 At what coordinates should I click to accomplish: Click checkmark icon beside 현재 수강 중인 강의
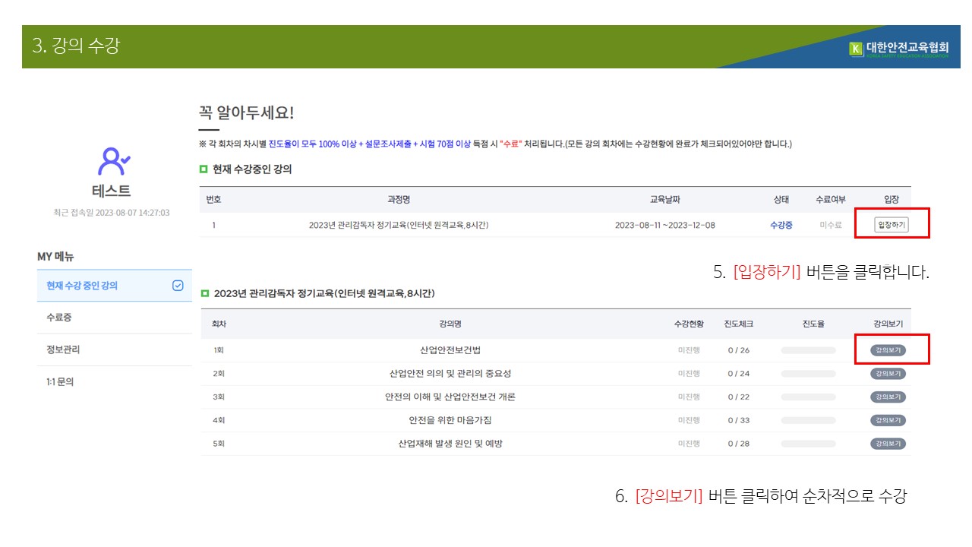tap(178, 286)
